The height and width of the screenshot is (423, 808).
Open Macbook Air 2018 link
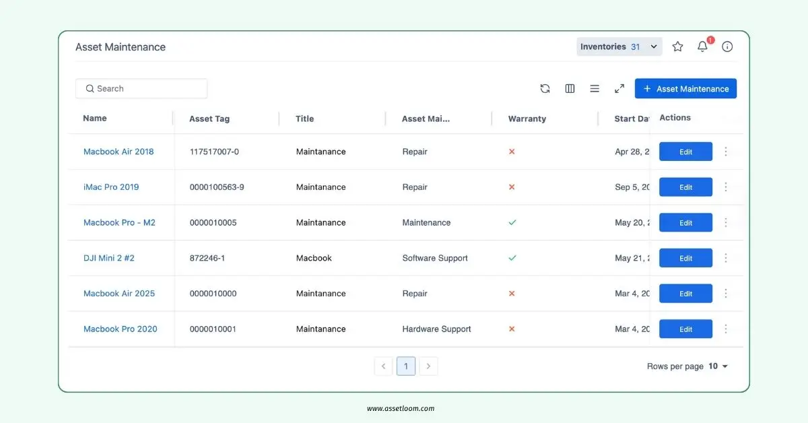point(119,152)
